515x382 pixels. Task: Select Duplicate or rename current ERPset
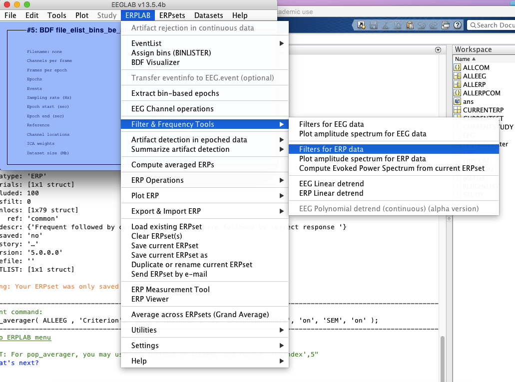click(x=205, y=265)
